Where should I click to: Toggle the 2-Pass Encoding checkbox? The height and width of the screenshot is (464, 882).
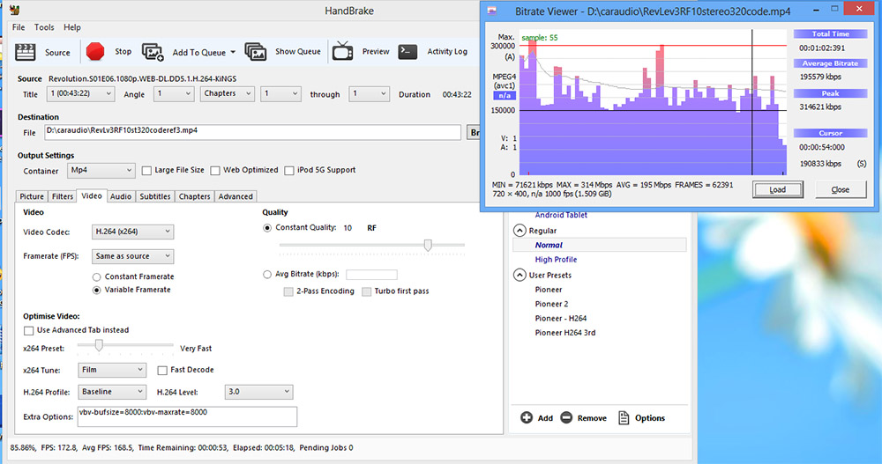[288, 291]
